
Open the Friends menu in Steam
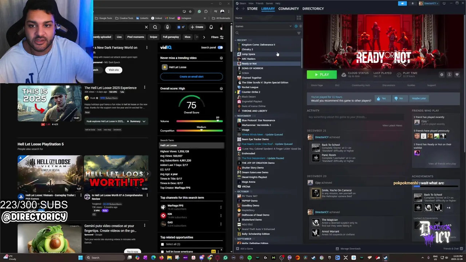(260, 3)
